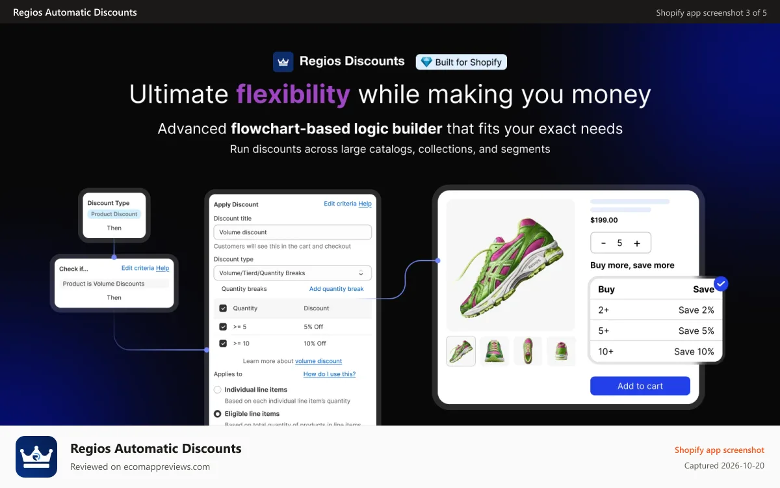Click the 10% Off discount value
This screenshot has height=488, width=780.
tap(315, 344)
